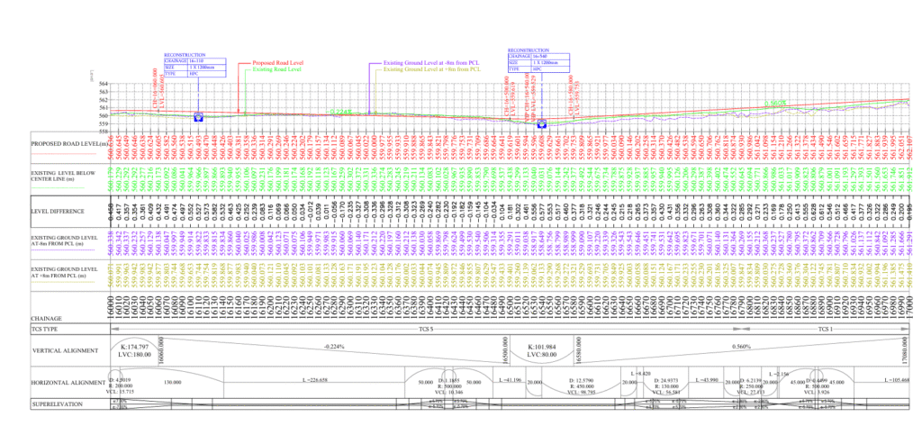
Task: Click the green 0.224% gradient label
Action: coord(340,112)
